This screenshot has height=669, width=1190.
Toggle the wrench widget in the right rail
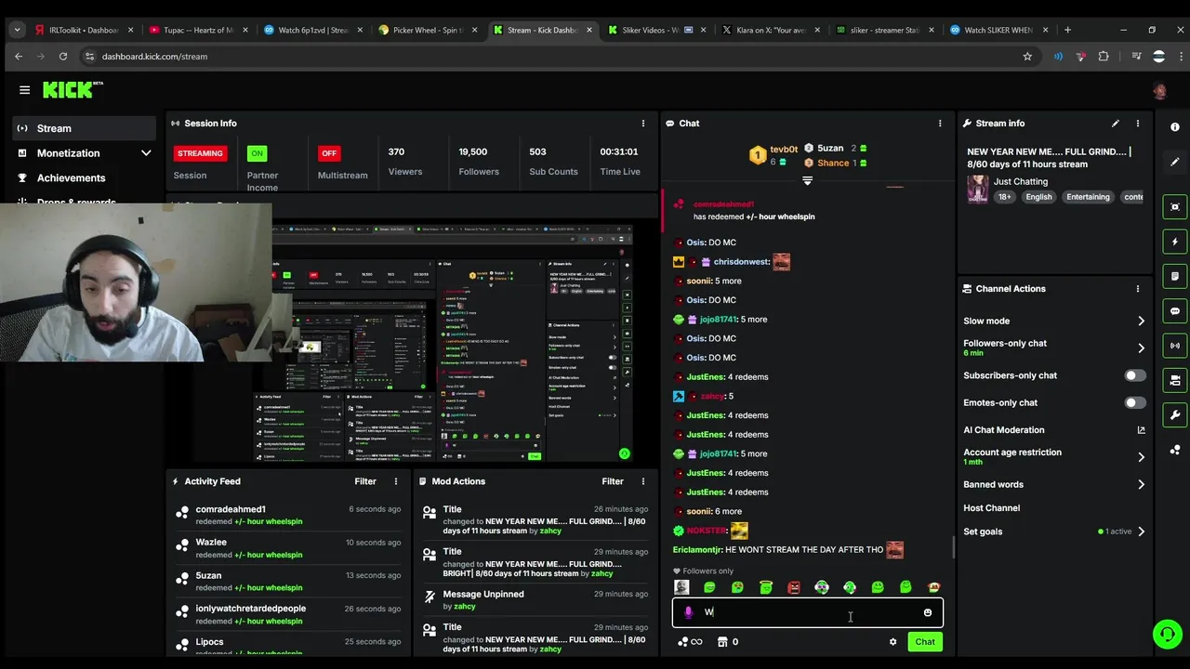pos(1175,415)
